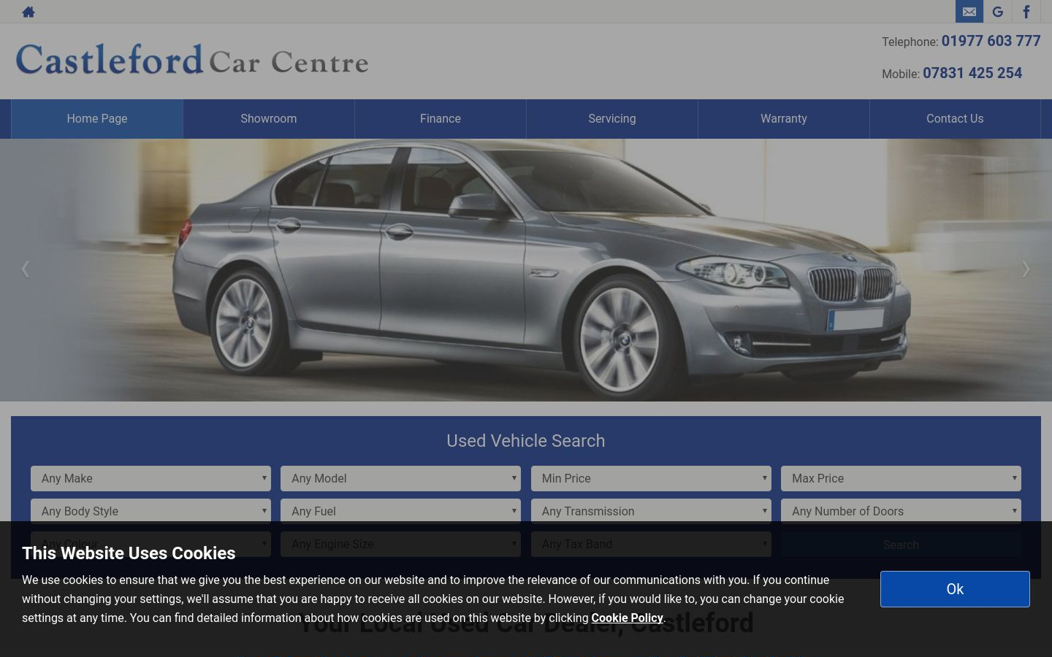Image resolution: width=1052 pixels, height=657 pixels.
Task: Click the BMW car slideshow image
Action: click(526, 270)
